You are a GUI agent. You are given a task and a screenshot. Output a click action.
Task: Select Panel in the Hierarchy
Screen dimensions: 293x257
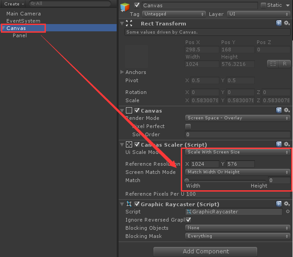point(20,35)
